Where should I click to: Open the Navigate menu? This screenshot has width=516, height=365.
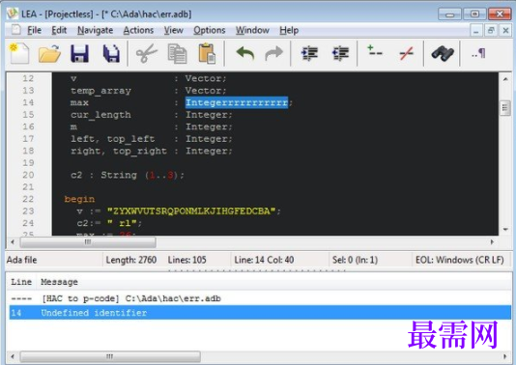pos(95,30)
